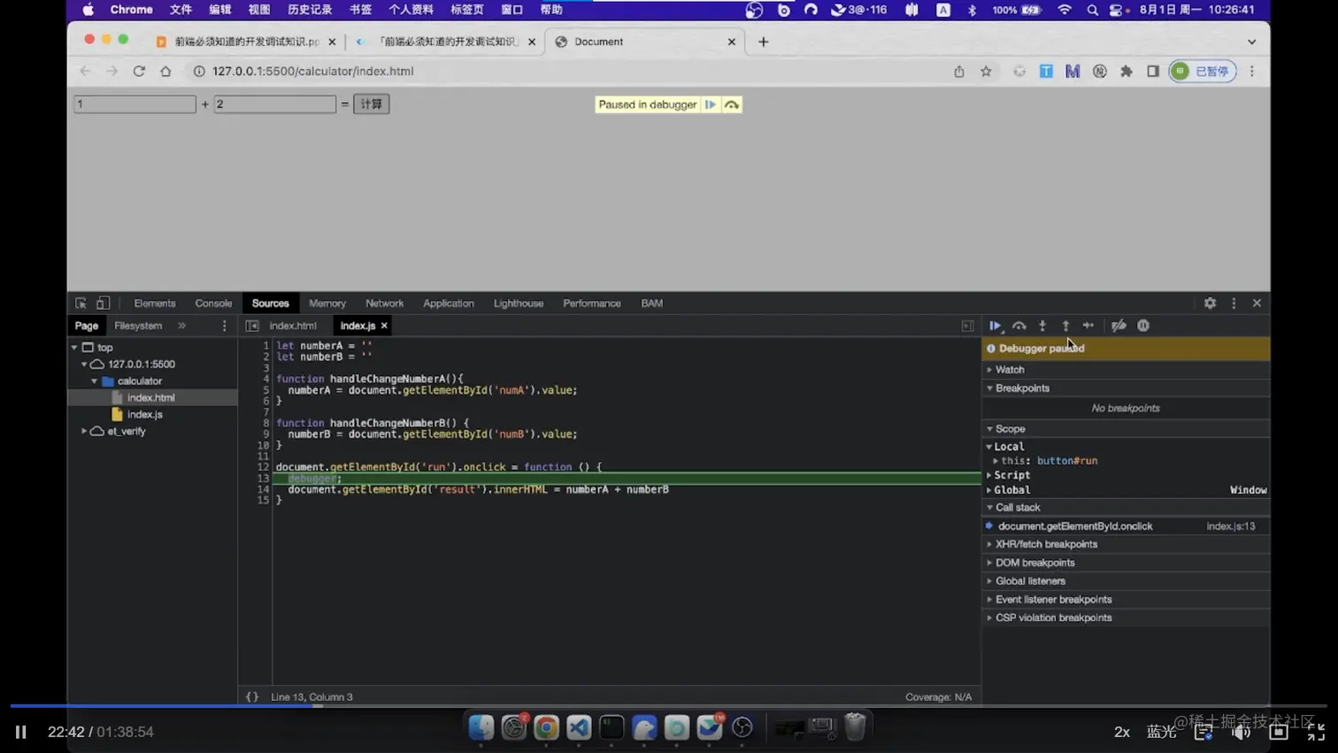The width and height of the screenshot is (1338, 753).
Task: Toggle the debugger sidebar pane
Action: pyautogui.click(x=967, y=326)
